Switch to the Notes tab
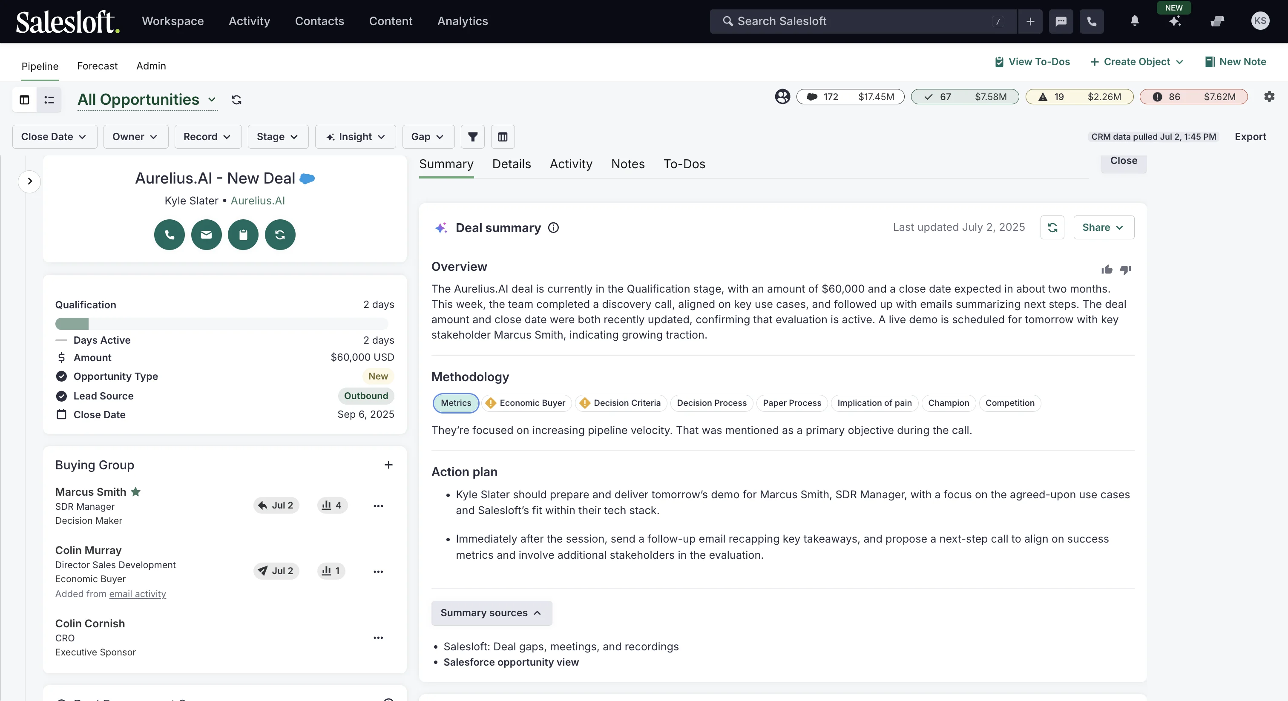Viewport: 1288px width, 701px height. click(x=627, y=164)
